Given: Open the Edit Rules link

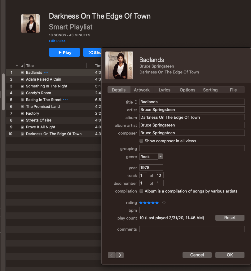Looking at the screenshot, I should point(57,41).
